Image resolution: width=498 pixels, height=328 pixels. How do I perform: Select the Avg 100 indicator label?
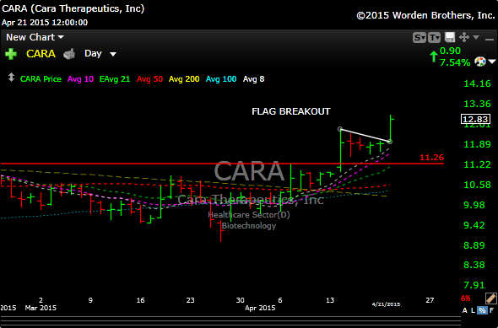221,79
